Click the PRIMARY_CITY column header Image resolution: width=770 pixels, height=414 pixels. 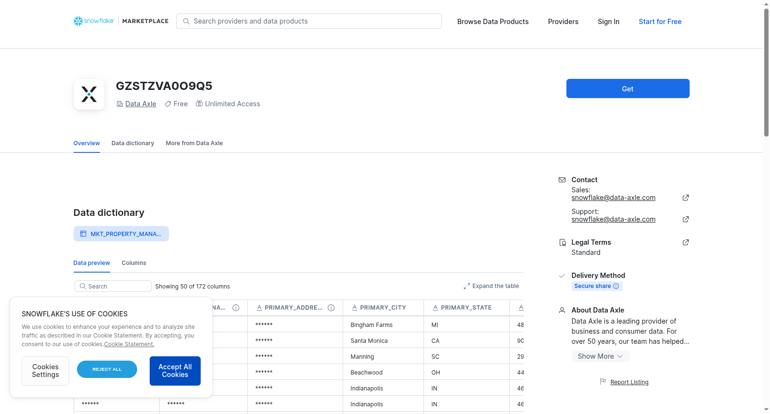pyautogui.click(x=383, y=308)
